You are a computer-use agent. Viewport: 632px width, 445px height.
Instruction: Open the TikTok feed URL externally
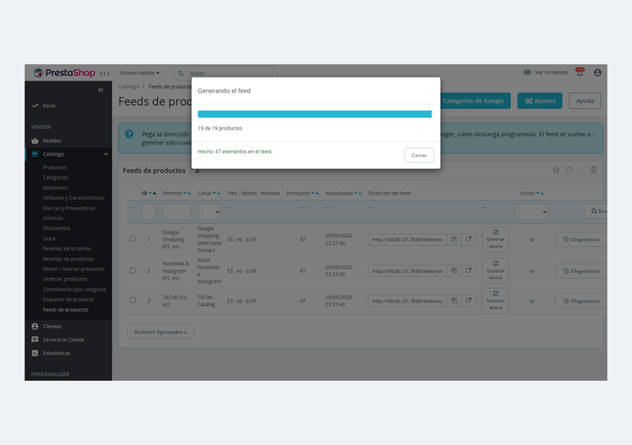pyautogui.click(x=468, y=300)
